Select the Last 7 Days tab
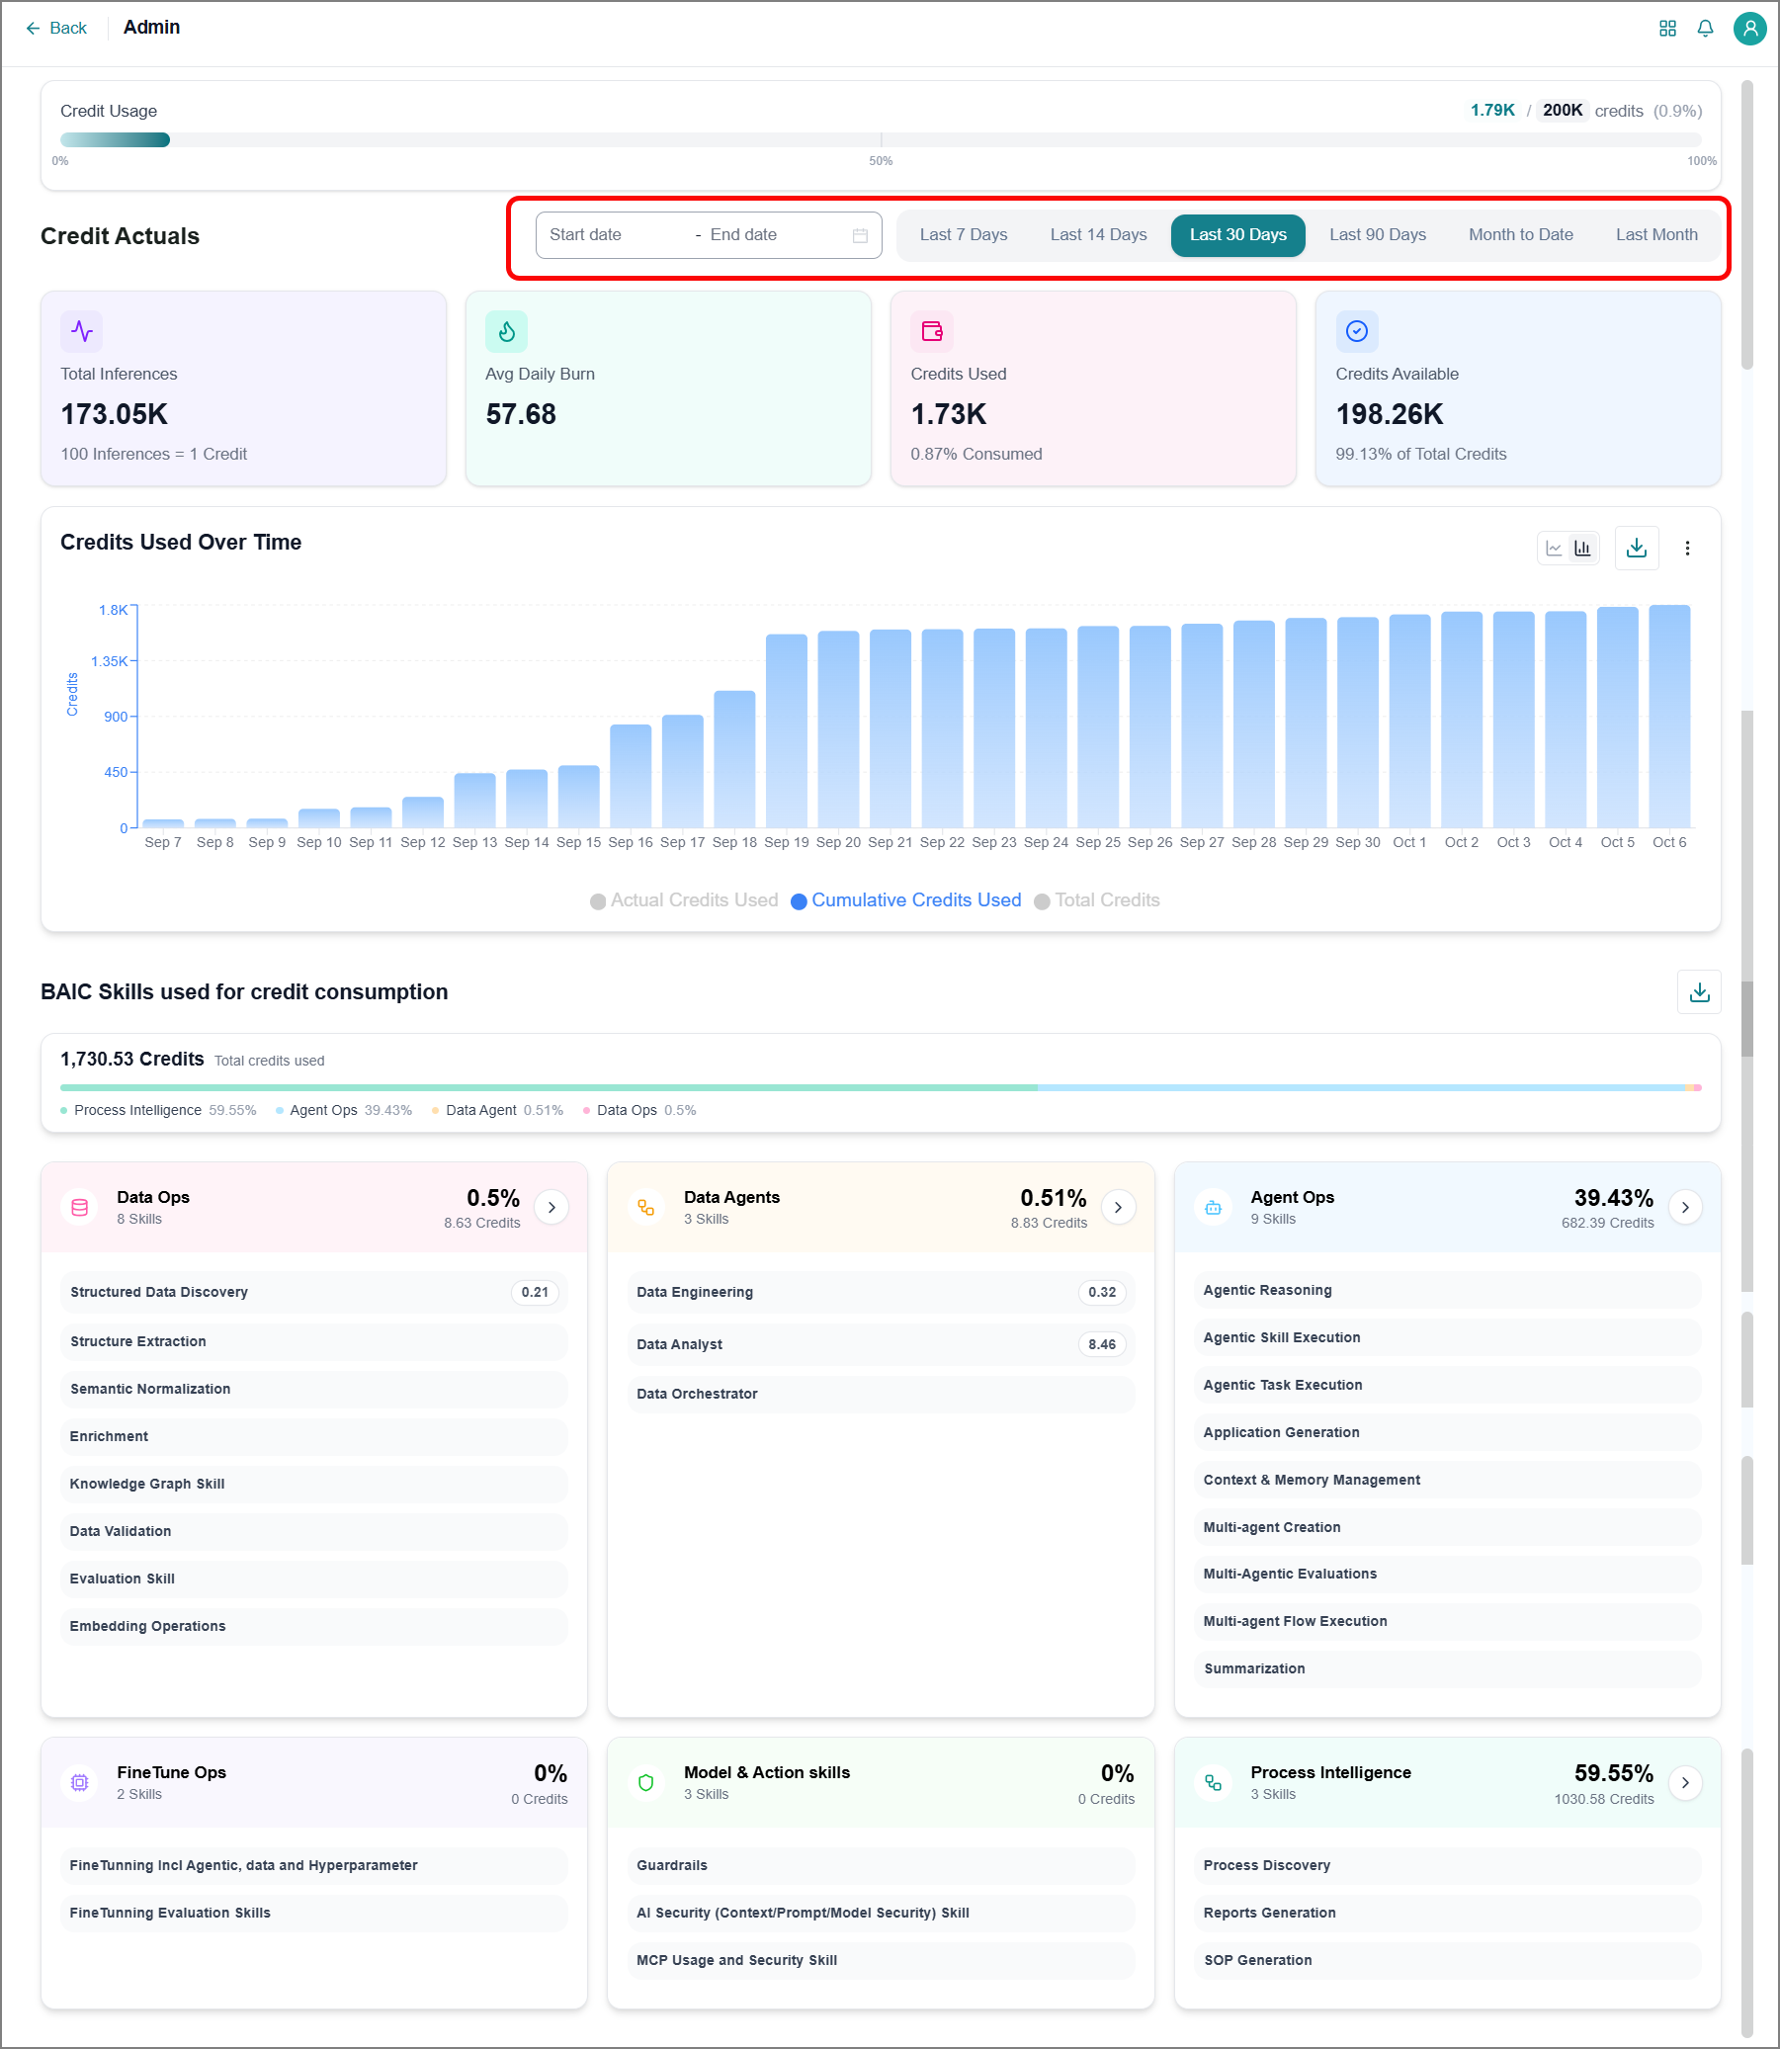 (x=963, y=235)
